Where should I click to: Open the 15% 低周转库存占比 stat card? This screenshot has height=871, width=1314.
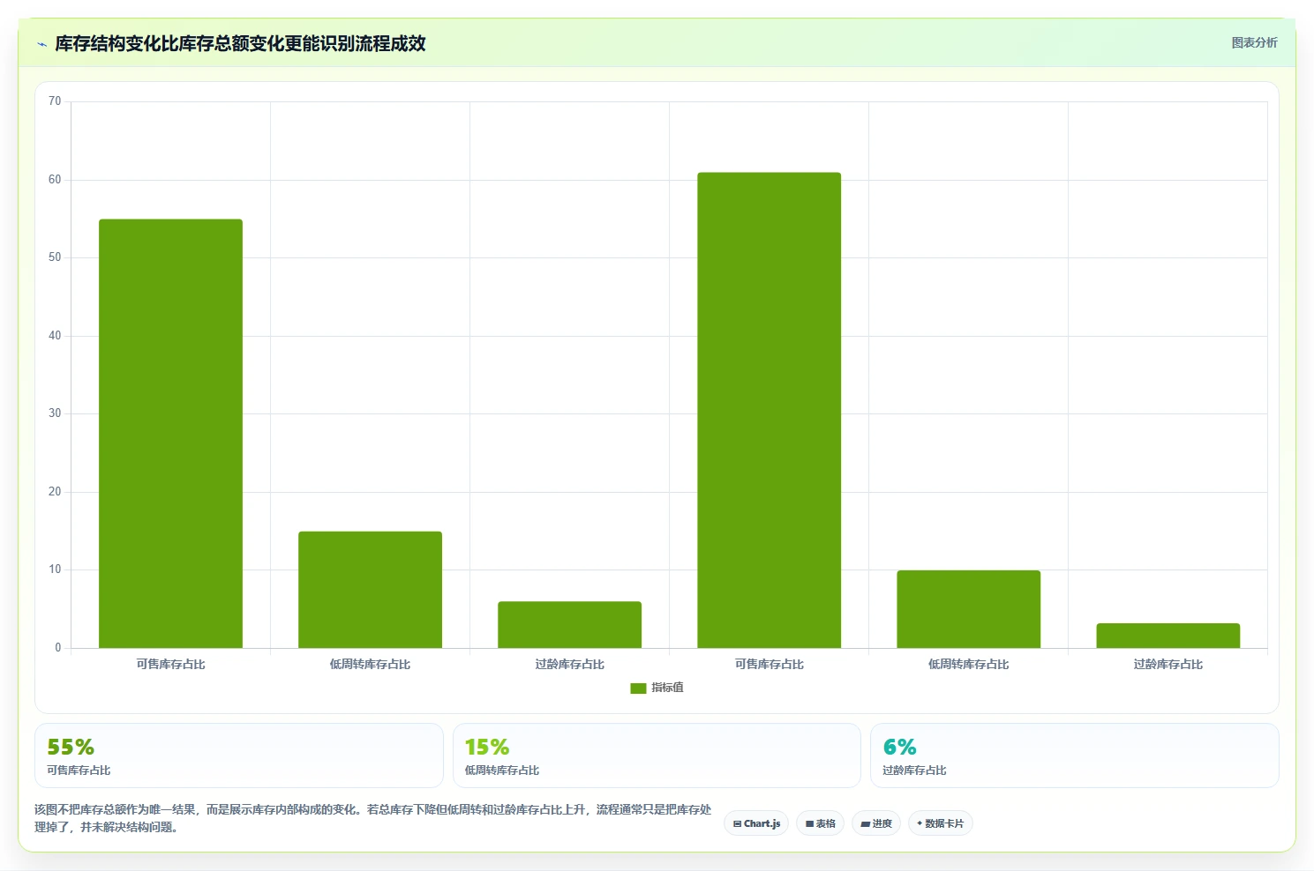point(657,756)
